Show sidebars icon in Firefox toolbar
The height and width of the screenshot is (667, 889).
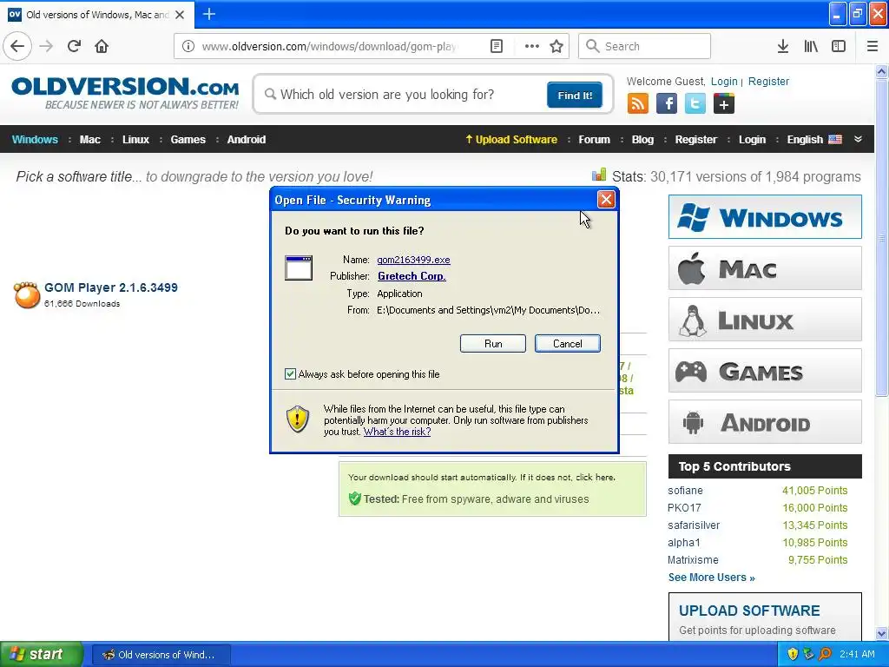(x=839, y=46)
